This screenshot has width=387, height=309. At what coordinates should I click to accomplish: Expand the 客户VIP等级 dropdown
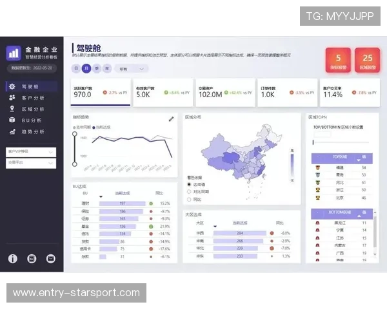point(31,153)
